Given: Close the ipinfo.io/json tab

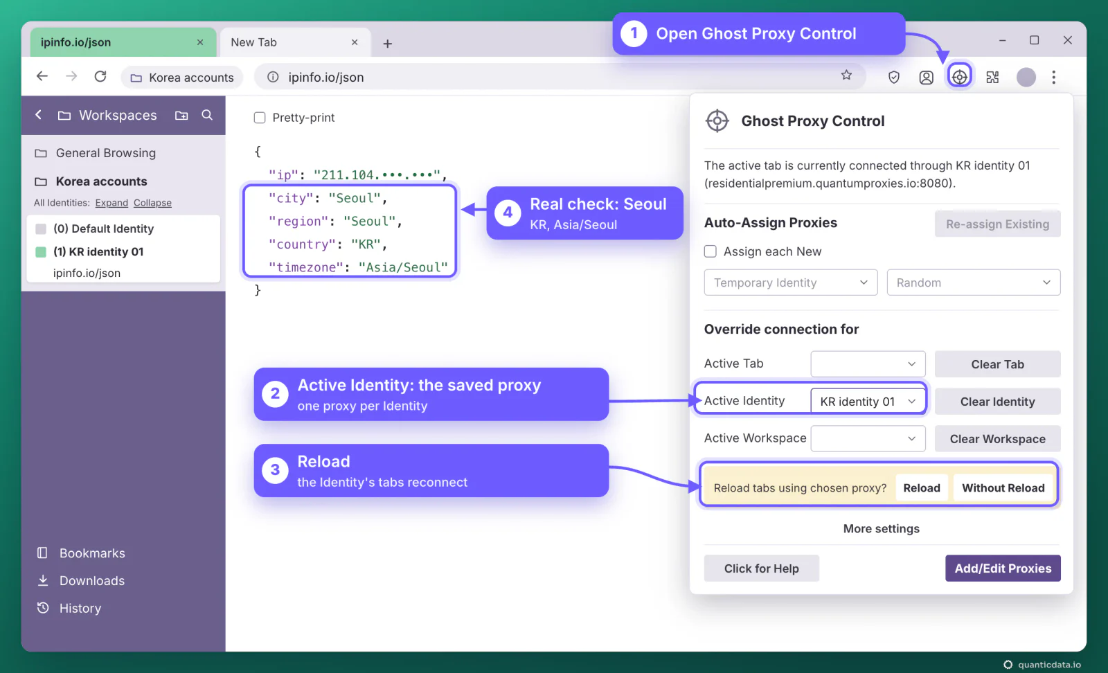Looking at the screenshot, I should (x=200, y=42).
